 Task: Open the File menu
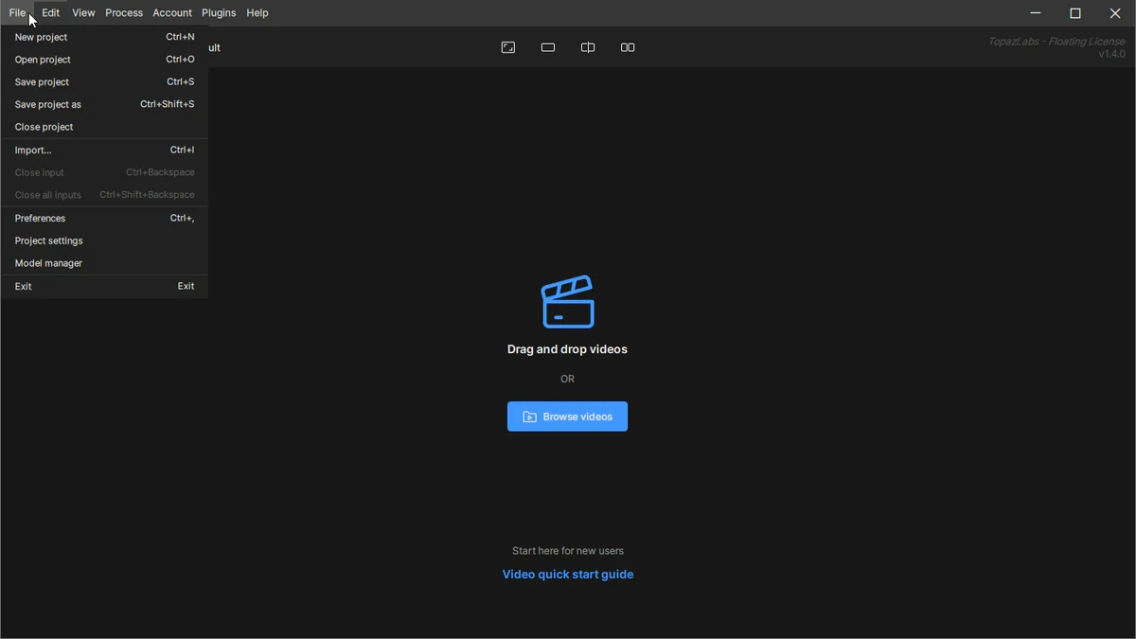click(17, 13)
